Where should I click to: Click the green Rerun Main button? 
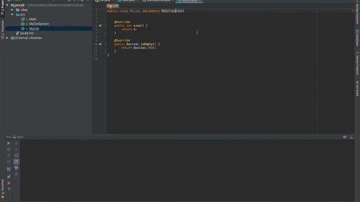point(8,143)
